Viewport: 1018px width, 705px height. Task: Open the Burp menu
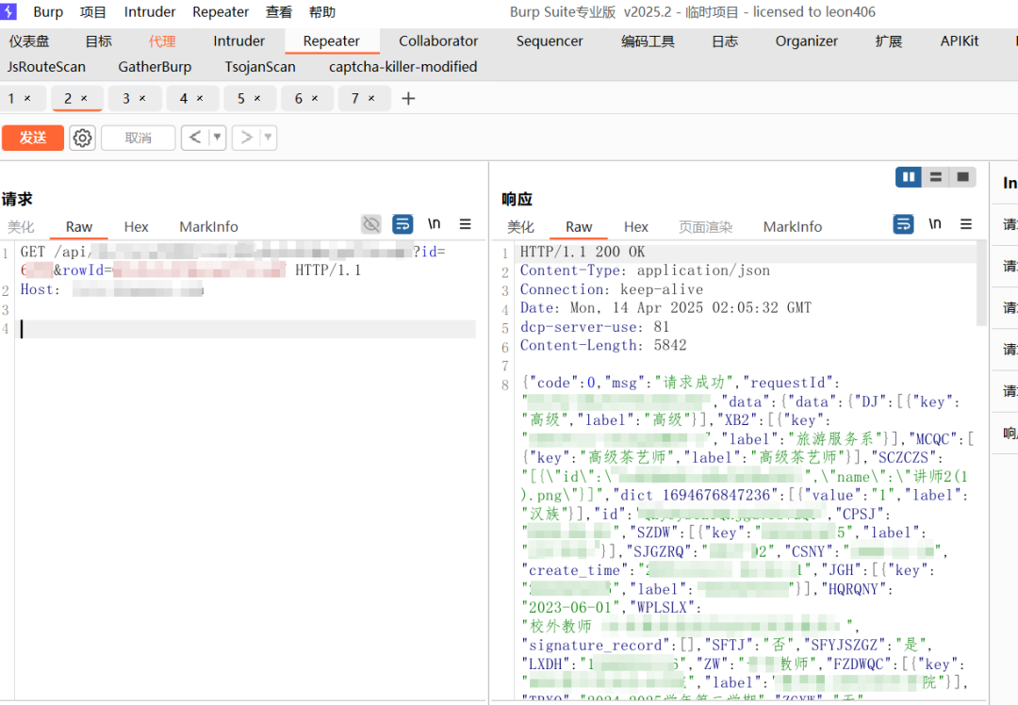click(x=48, y=11)
